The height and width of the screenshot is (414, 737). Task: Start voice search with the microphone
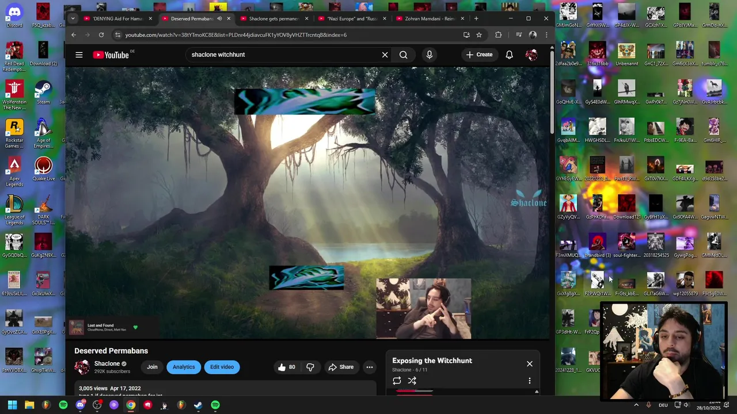click(429, 55)
